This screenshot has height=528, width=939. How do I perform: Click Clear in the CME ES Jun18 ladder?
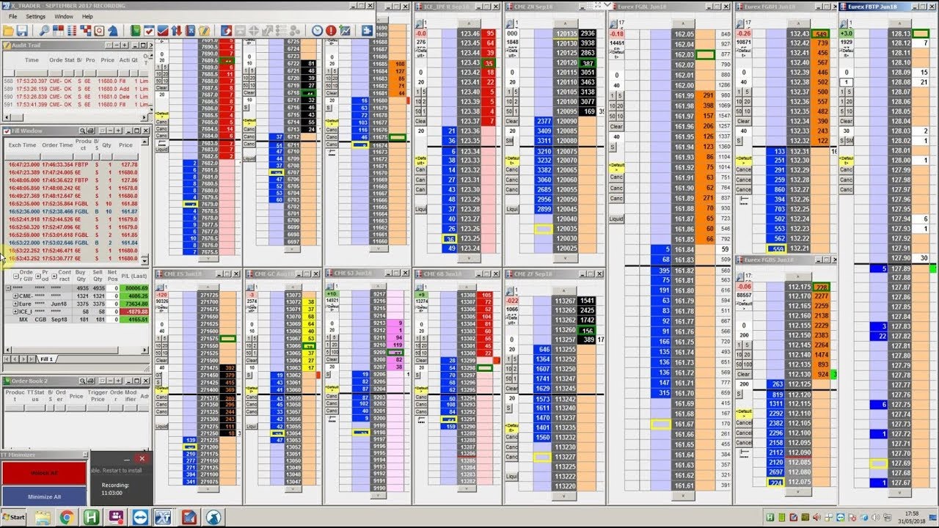click(x=161, y=361)
